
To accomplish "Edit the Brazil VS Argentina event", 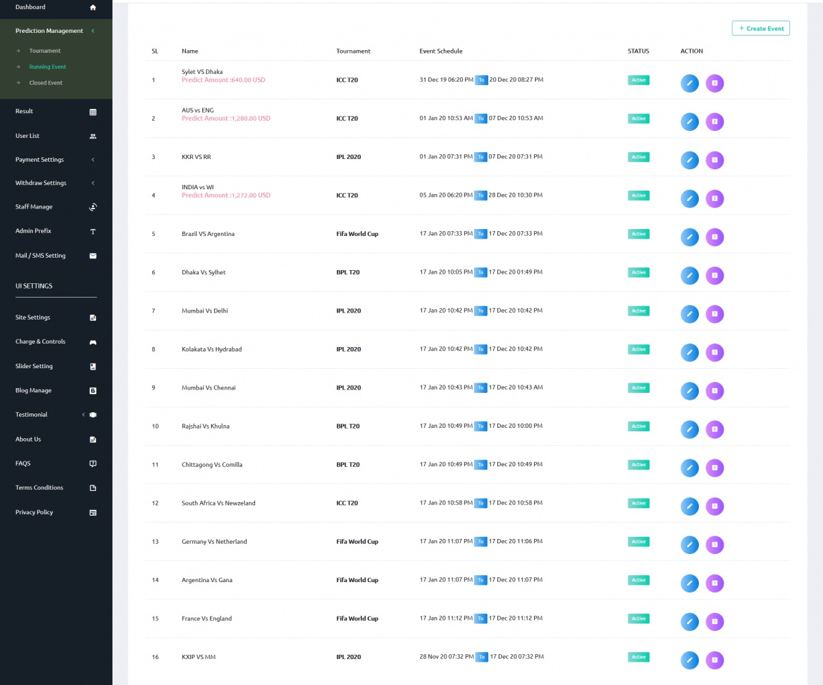I will tap(689, 237).
